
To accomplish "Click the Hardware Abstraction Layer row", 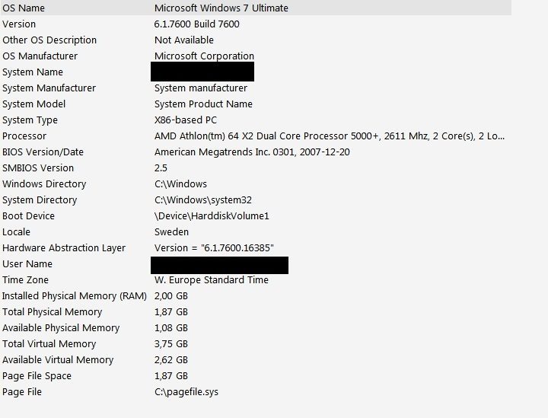I will (x=64, y=248).
